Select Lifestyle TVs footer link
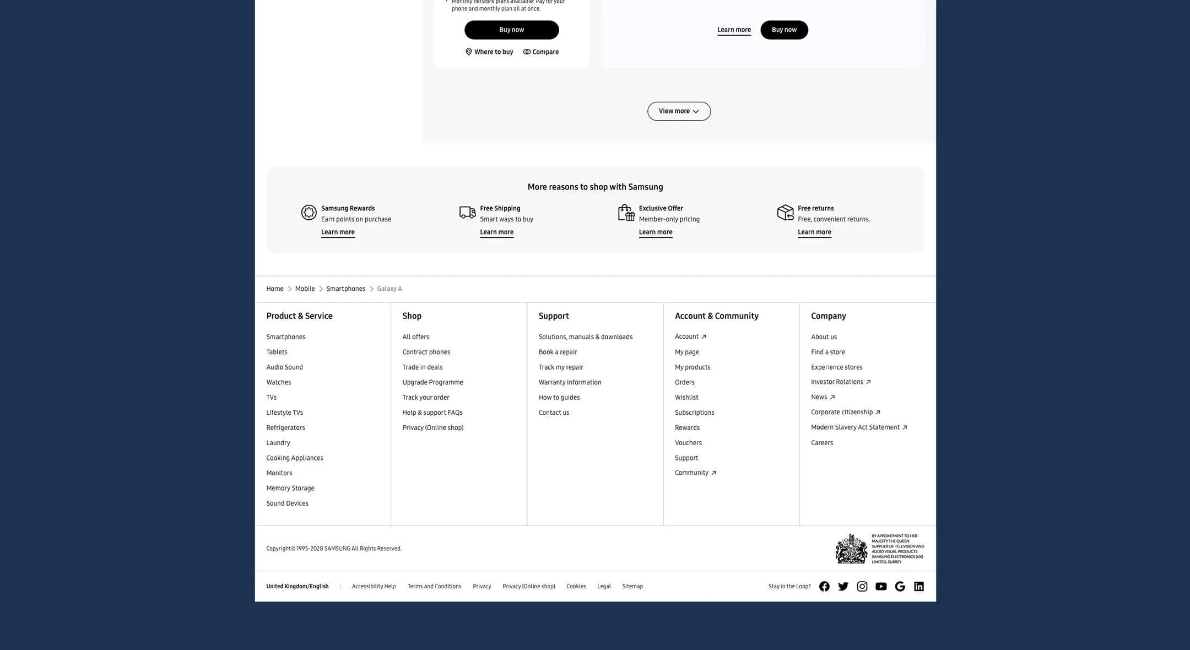 284,413
